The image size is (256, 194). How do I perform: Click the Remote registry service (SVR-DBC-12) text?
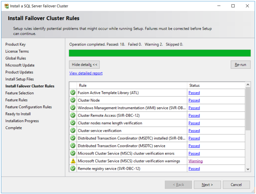109,169
